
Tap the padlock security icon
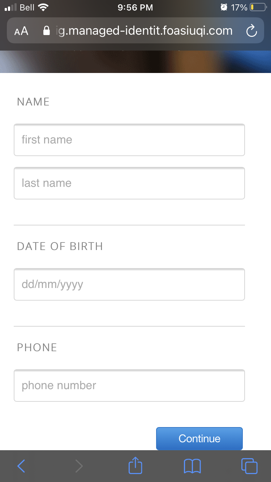point(46,31)
